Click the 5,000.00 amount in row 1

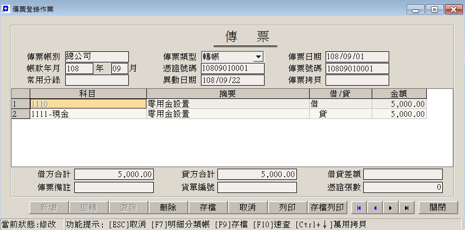pyautogui.click(x=399, y=104)
